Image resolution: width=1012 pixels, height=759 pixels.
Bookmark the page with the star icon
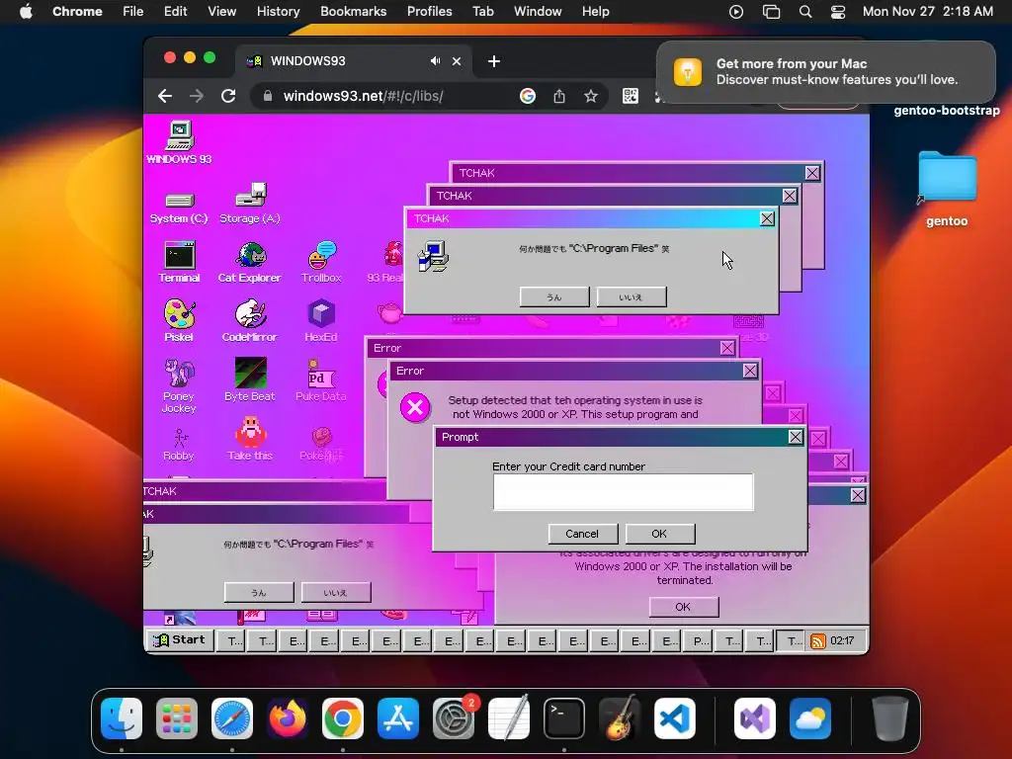tap(591, 96)
